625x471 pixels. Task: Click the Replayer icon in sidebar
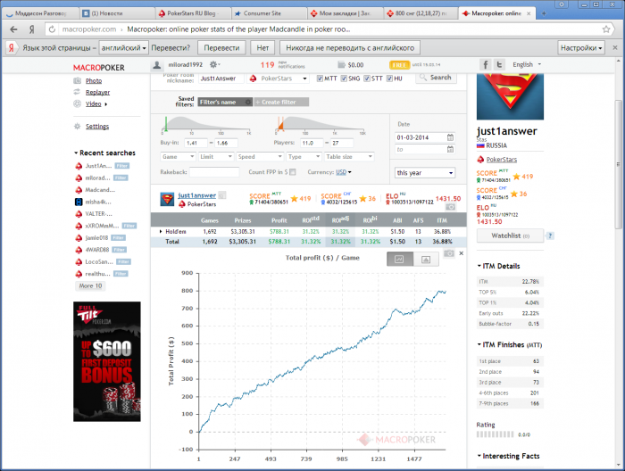tap(78, 92)
